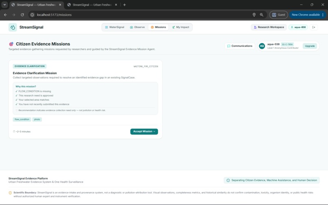The width and height of the screenshot is (328, 205).
Task: Reload the page with refresh icon
Action: [x=22, y=15]
